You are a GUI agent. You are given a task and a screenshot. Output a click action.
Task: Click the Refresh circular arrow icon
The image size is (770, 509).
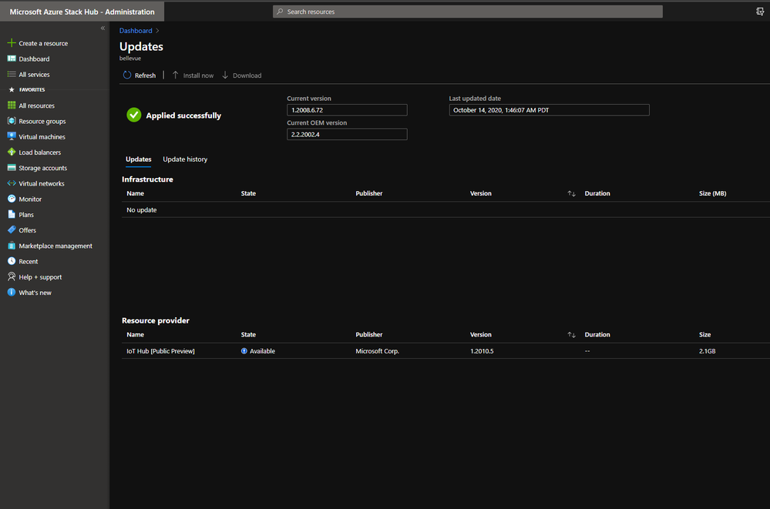pos(127,75)
